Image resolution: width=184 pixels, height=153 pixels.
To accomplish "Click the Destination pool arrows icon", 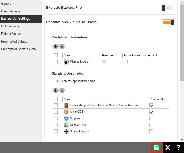I will pos(66,131).
